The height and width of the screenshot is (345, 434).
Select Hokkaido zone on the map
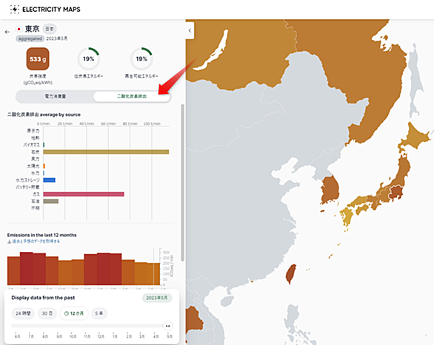[415, 138]
